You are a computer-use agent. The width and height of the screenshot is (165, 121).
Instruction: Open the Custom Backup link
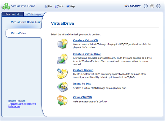pos(83,70)
